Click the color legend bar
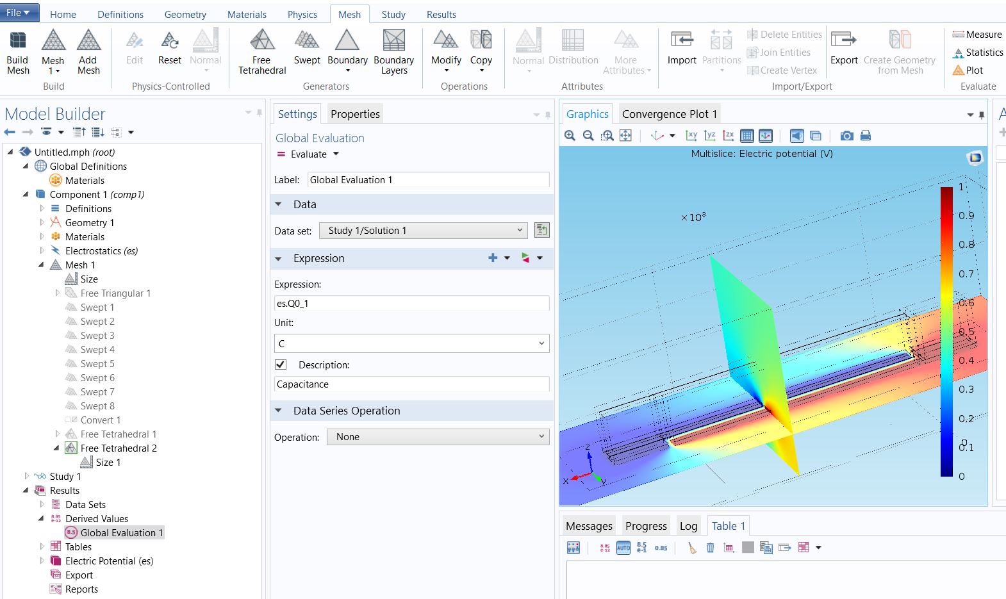 pyautogui.click(x=946, y=332)
